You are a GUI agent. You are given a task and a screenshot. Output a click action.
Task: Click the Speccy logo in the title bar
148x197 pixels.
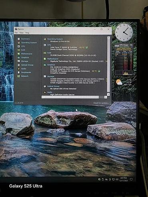[16, 29]
